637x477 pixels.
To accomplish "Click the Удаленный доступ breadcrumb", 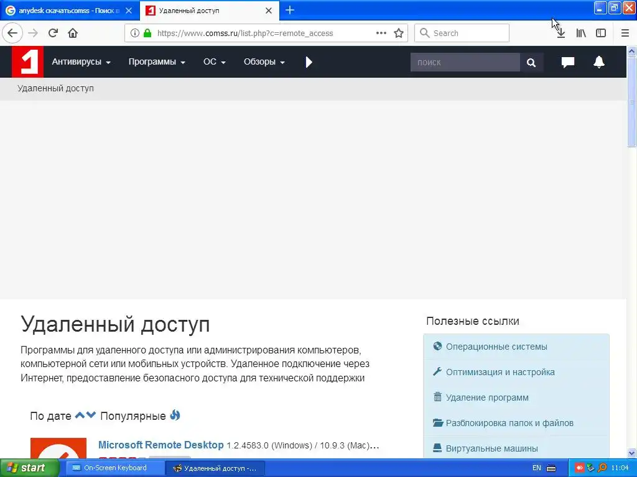I will (x=55, y=88).
